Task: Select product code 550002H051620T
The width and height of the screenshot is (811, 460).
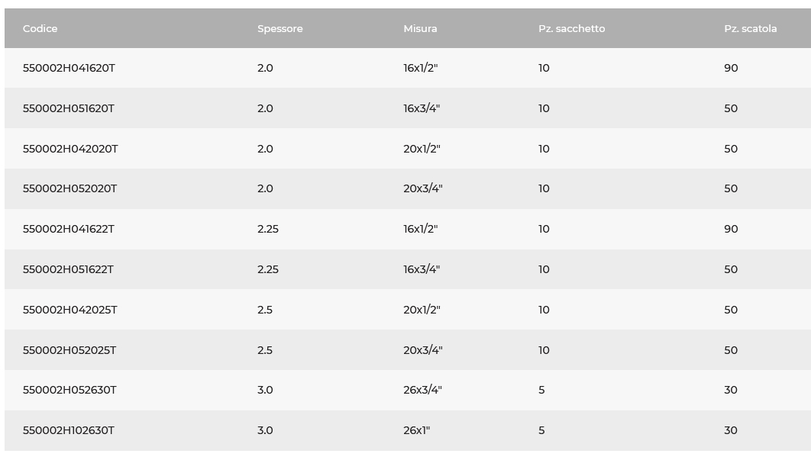Action: tap(69, 108)
